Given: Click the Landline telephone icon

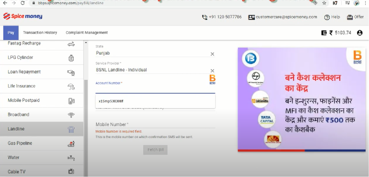Looking at the screenshot, I should click(71, 129).
